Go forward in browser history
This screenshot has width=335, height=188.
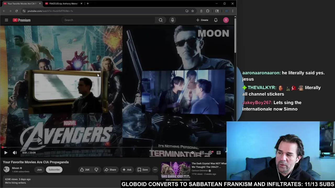[10, 11]
